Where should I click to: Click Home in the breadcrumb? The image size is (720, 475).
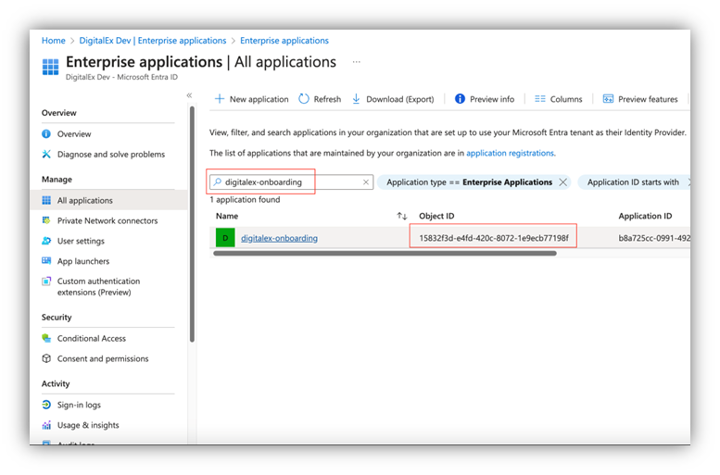[53, 41]
